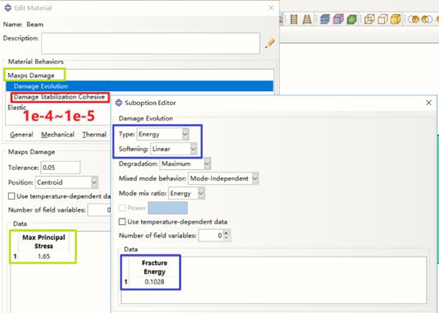Select the hidden-line render style cube
Viewport: 439px width, 313px height.
coord(382,20)
